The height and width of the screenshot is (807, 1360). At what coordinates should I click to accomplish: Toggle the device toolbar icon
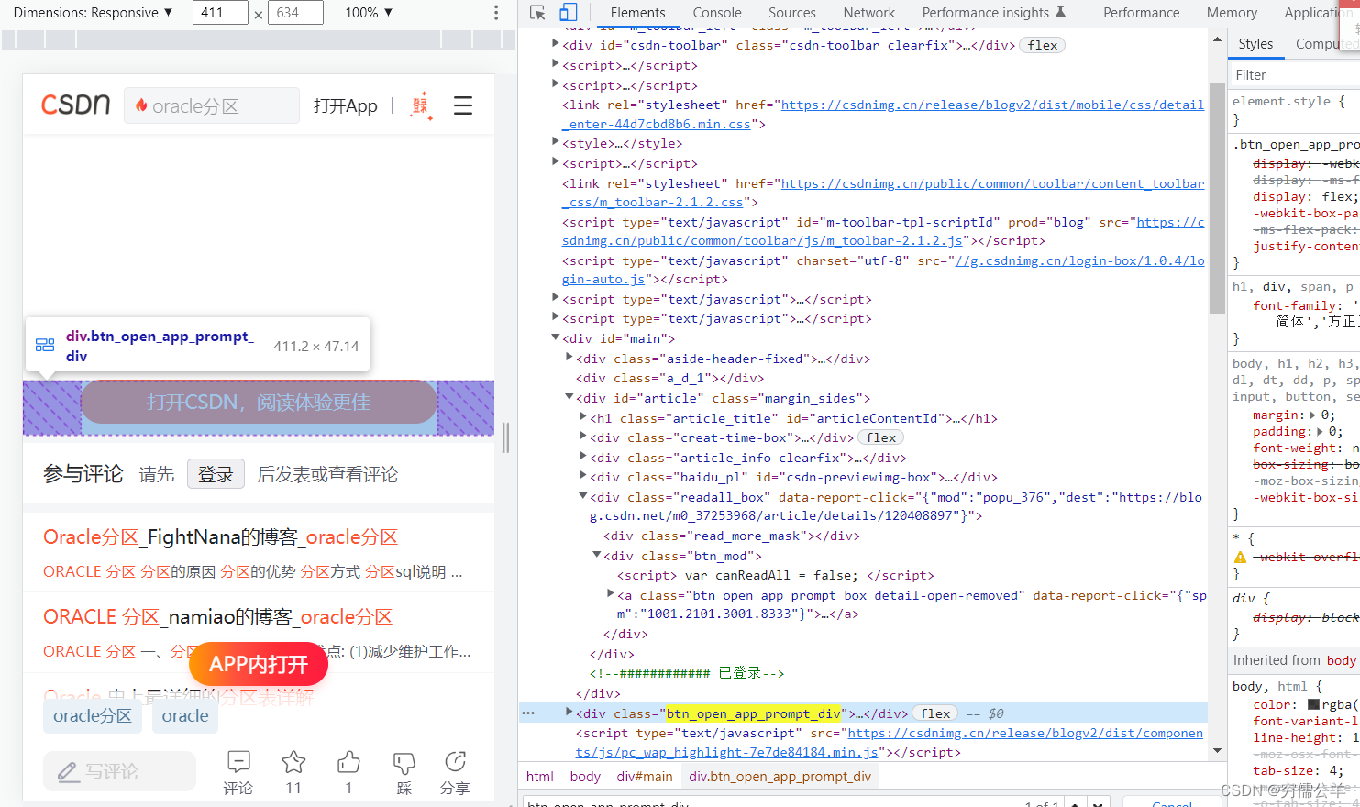tap(569, 13)
